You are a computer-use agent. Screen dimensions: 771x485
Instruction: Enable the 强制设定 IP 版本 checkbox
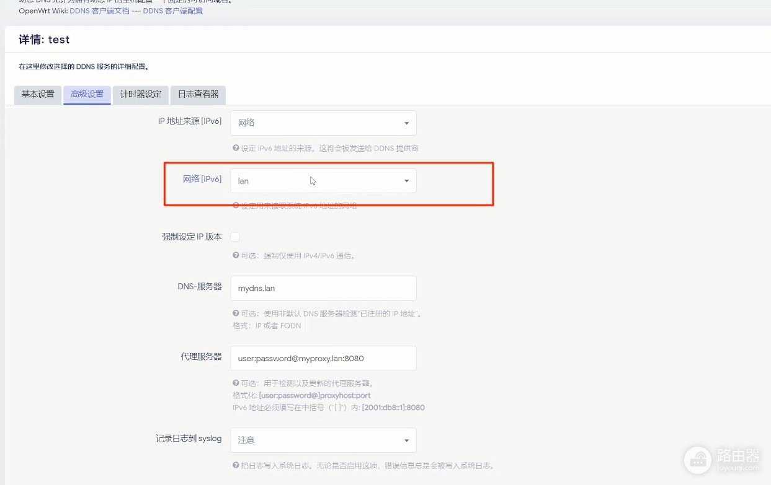click(x=235, y=237)
